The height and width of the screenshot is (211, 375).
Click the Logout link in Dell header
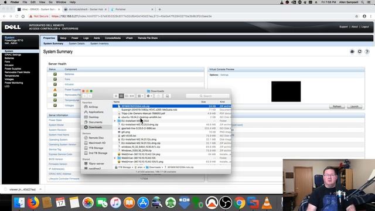[x=365, y=27]
